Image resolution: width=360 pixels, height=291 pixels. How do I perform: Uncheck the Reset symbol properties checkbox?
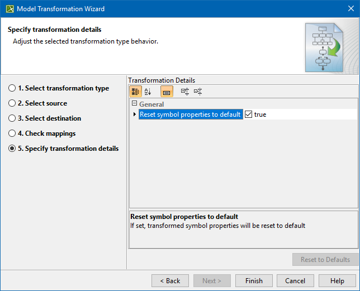[x=248, y=114]
